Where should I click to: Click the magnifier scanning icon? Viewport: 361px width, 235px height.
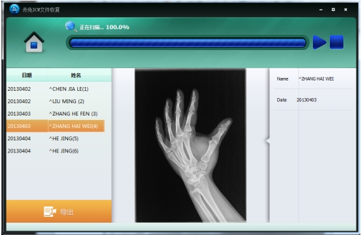[x=71, y=27]
